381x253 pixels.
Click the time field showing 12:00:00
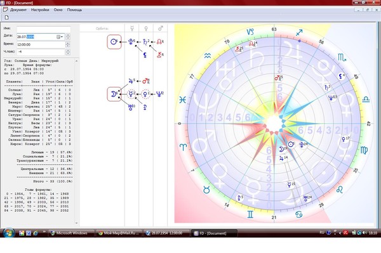tap(41, 44)
